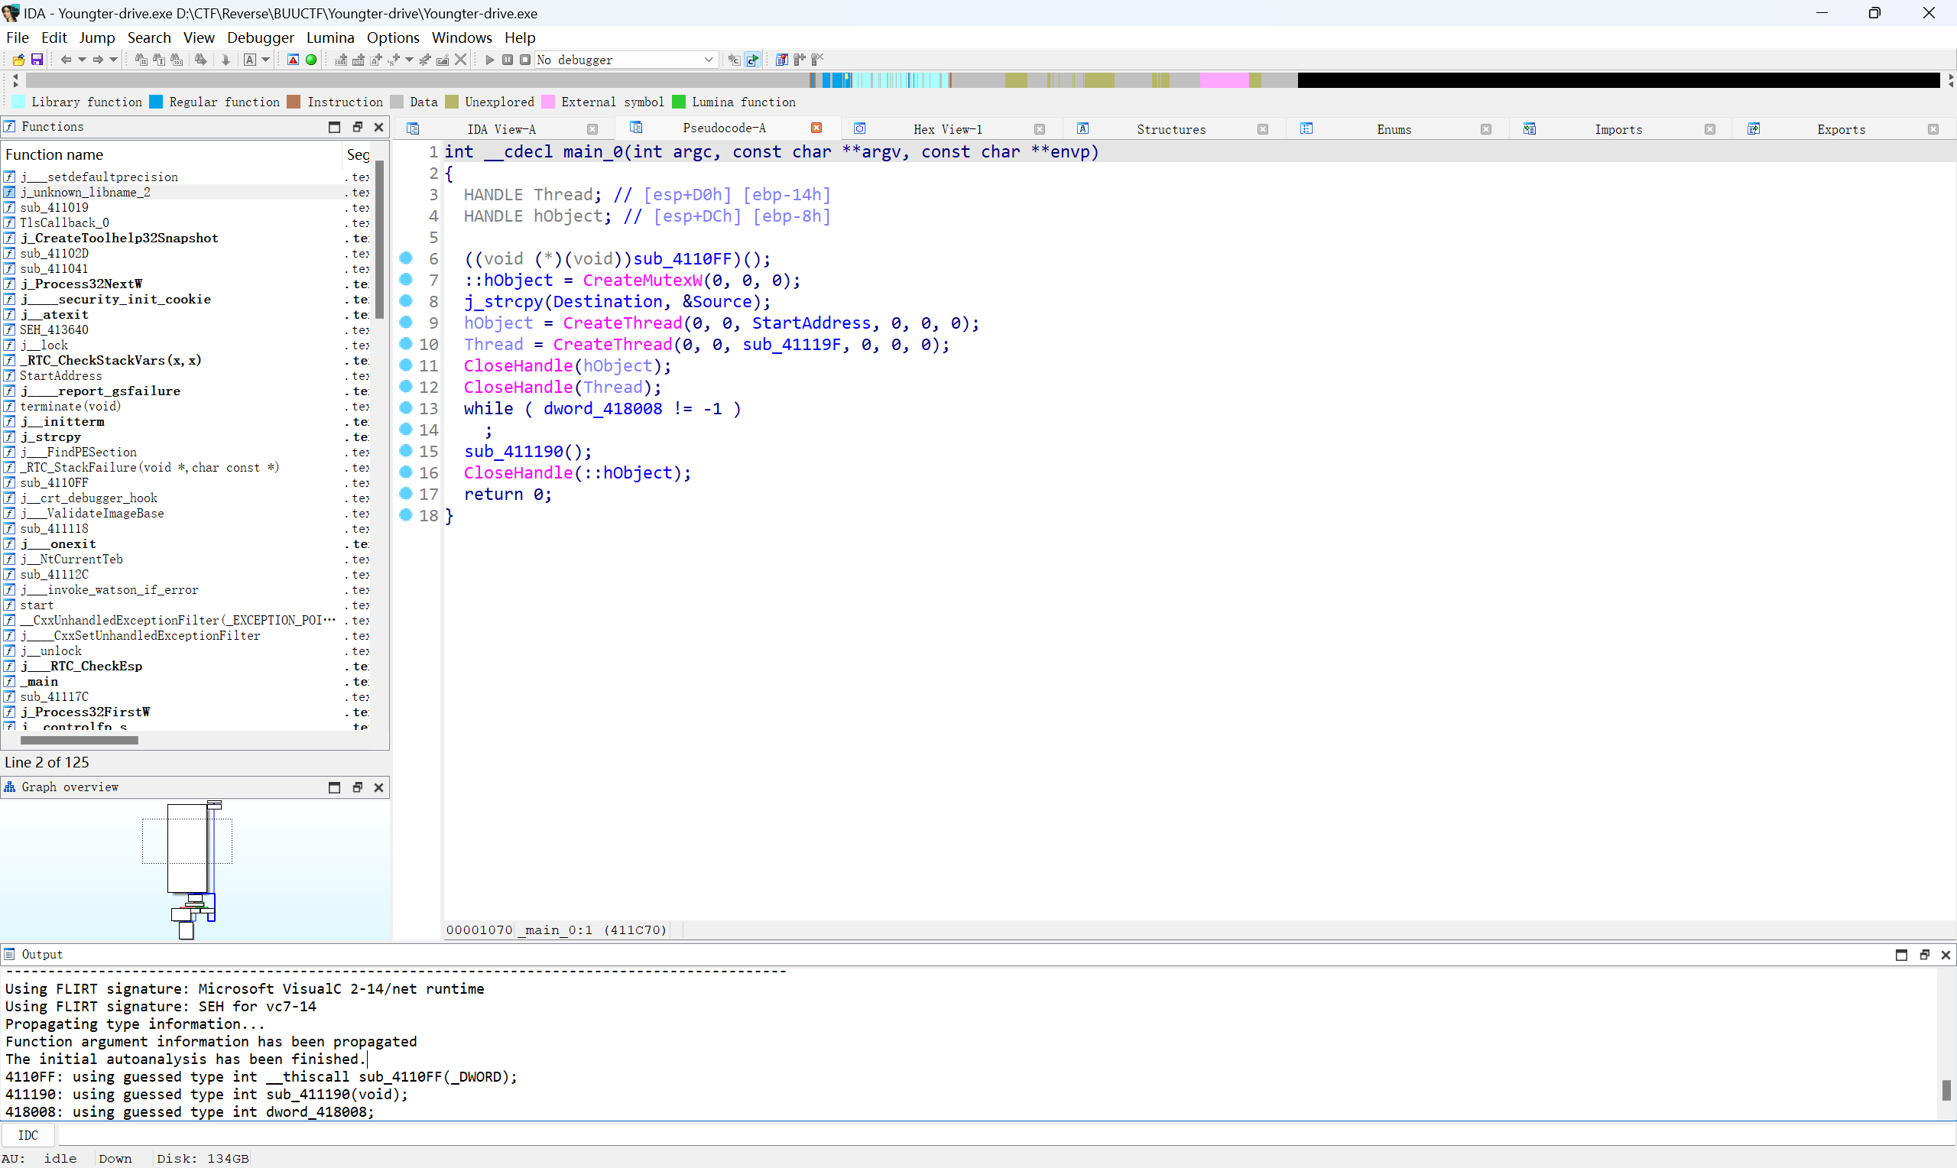The width and height of the screenshot is (1957, 1168).
Task: Toggle breakpoint dot on line 9
Action: [x=406, y=322]
